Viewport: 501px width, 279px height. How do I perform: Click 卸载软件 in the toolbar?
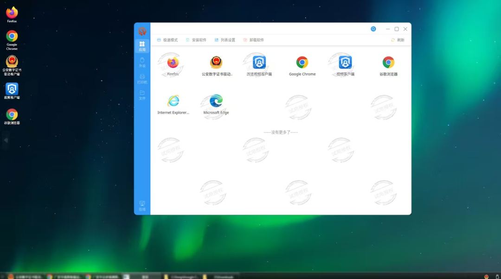click(x=254, y=40)
